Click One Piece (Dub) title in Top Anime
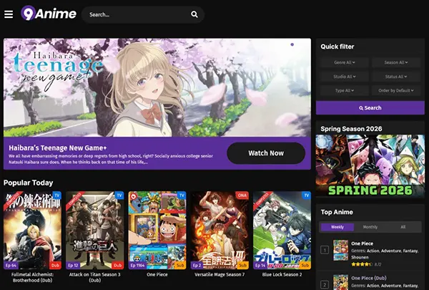 [x=368, y=278]
